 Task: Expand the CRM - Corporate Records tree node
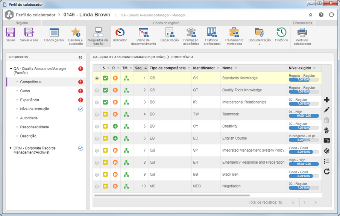click(11, 148)
